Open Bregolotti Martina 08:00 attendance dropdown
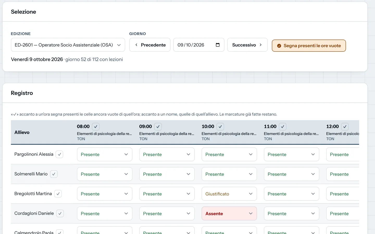Screen dimensions: 375x234 click(105, 194)
